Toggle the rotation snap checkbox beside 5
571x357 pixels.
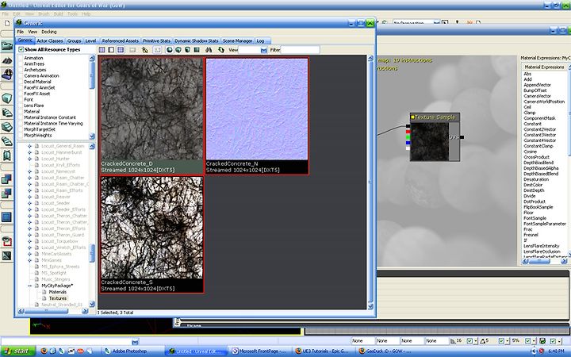501,341
